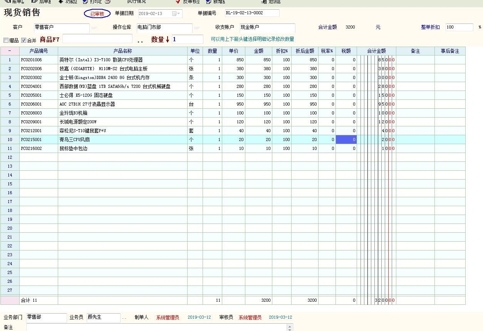Open 执行情况 execution status
The width and height of the screenshot is (483, 331).
[136, 2]
